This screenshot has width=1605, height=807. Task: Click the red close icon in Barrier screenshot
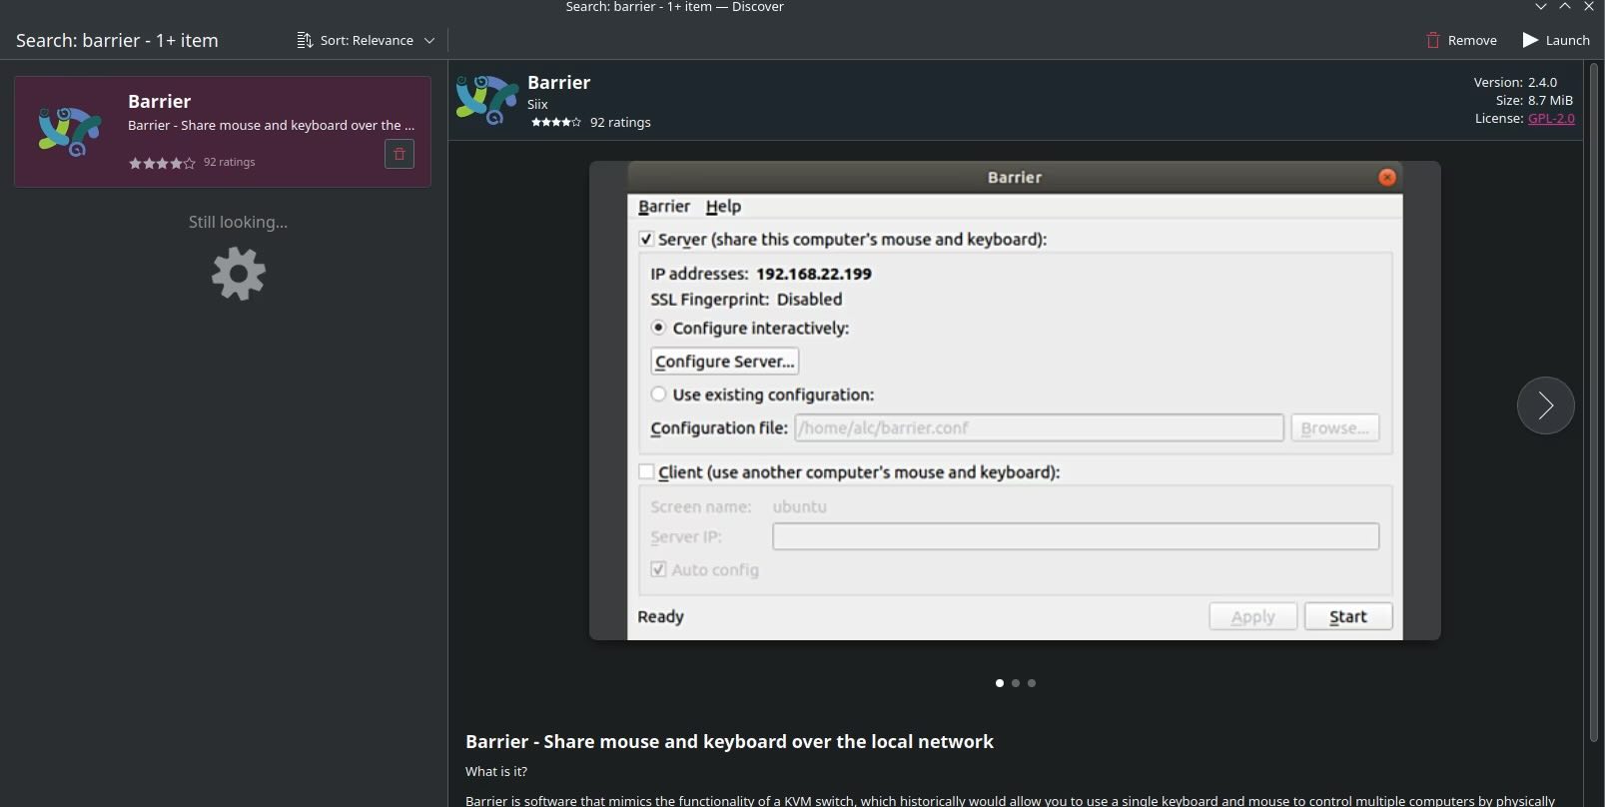(1386, 177)
